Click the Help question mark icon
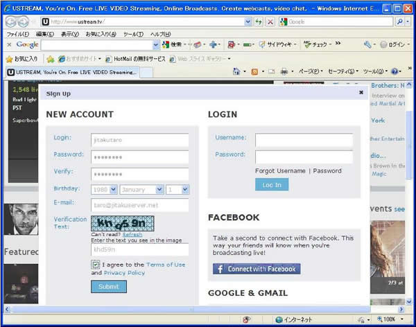The width and height of the screenshot is (416, 327). click(x=395, y=71)
